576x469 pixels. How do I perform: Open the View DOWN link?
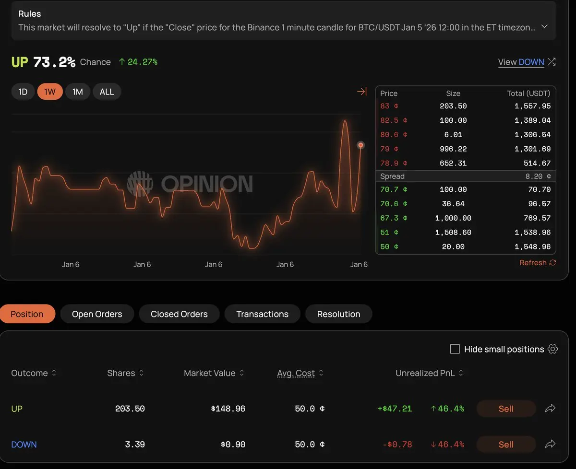tap(521, 62)
